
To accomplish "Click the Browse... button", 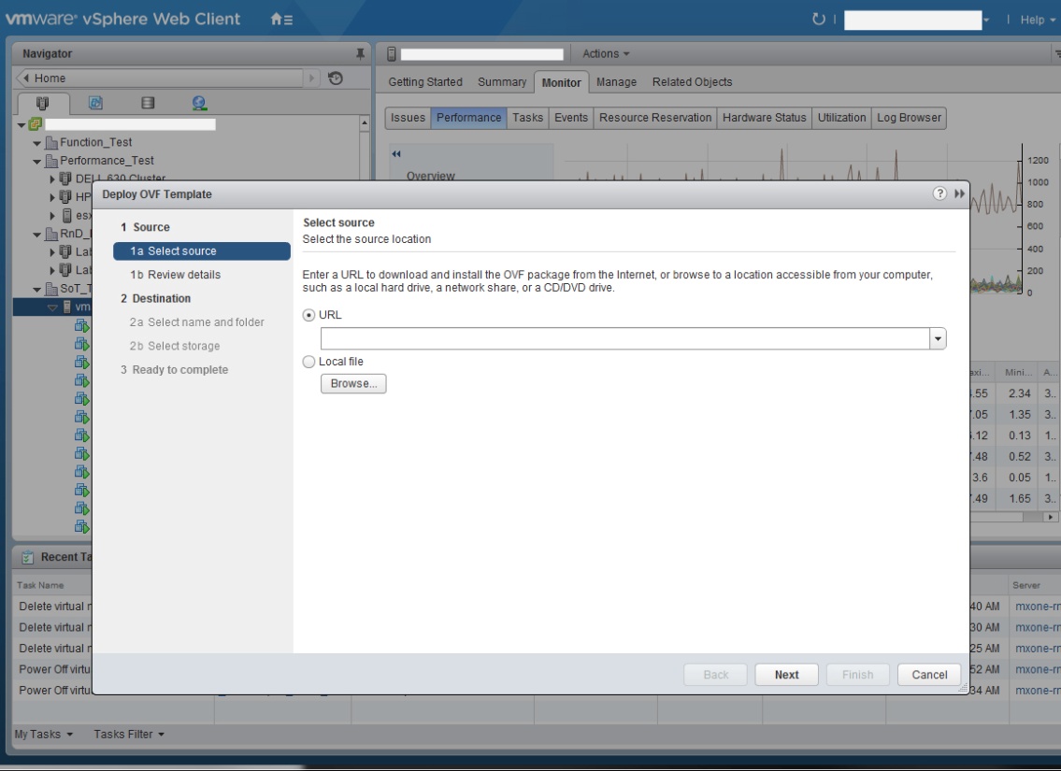I will 353,383.
